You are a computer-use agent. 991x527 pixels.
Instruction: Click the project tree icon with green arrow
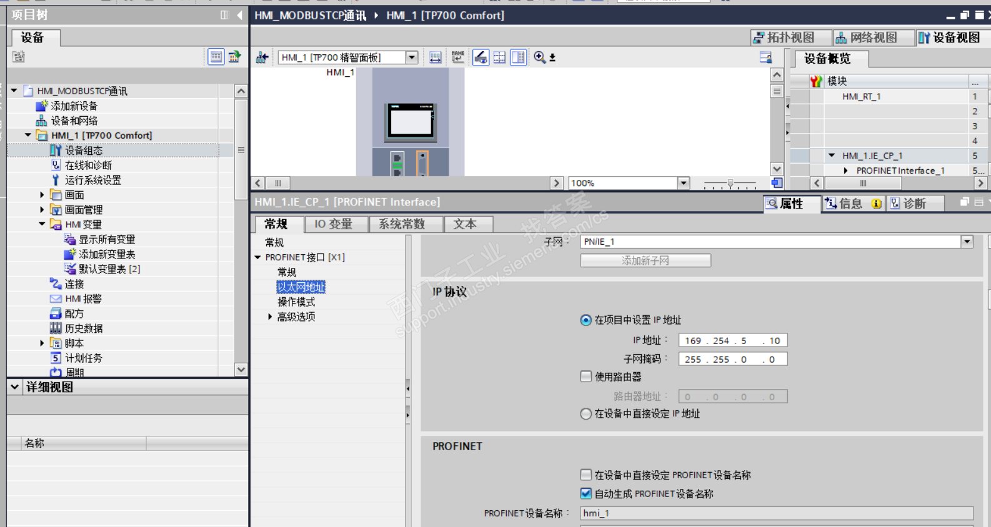coord(235,57)
